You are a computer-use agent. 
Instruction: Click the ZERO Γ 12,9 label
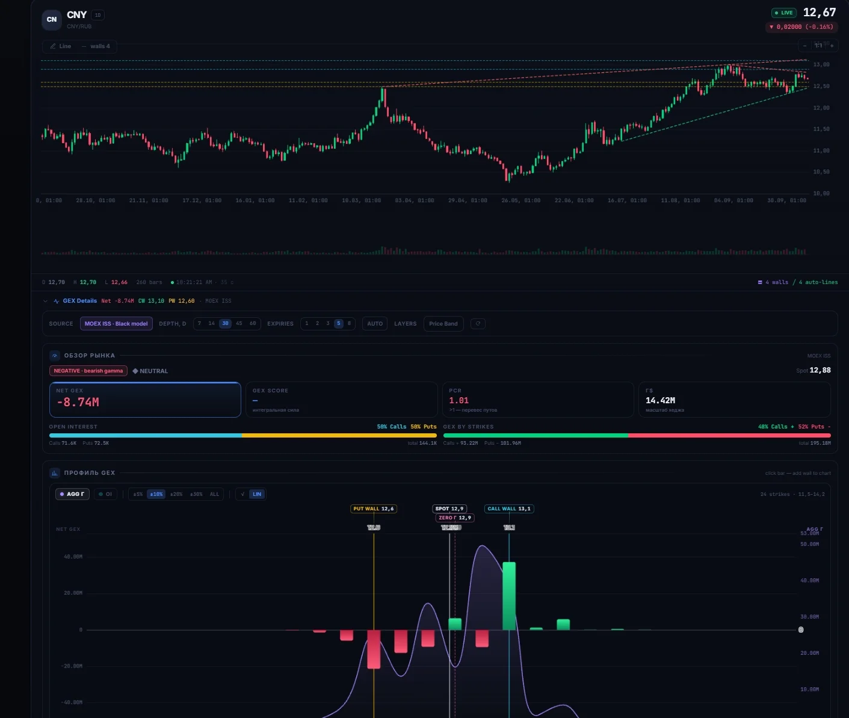[455, 518]
